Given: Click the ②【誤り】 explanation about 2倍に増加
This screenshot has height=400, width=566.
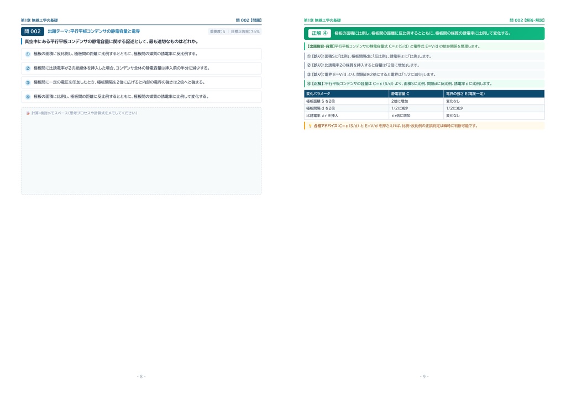Looking at the screenshot, I should 424,65.
